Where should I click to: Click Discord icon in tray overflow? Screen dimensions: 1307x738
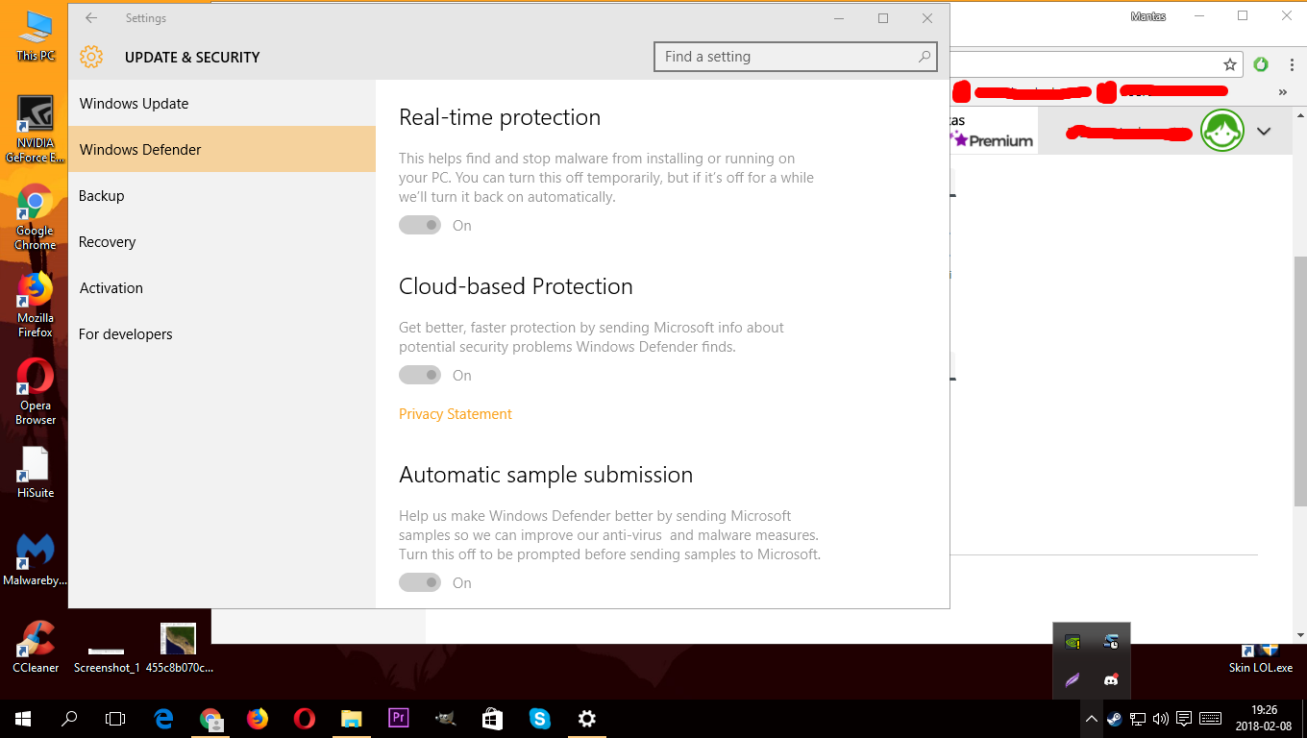[x=1111, y=679]
